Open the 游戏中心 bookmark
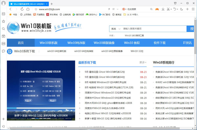 (92, 14)
